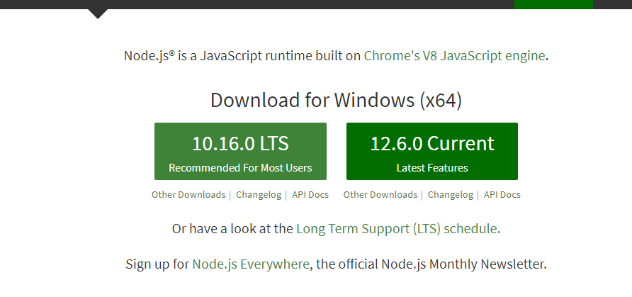Click the dark triangle pointer below the navbar
This screenshot has height=297, width=632.
tap(98, 13)
